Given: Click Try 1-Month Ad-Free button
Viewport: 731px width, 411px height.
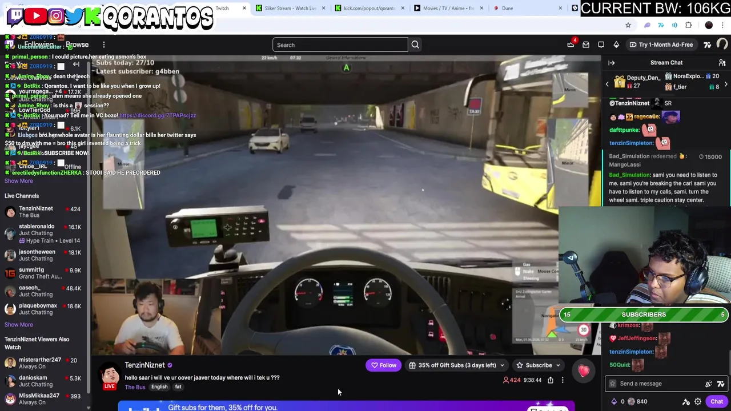Looking at the screenshot, I should [661, 45].
